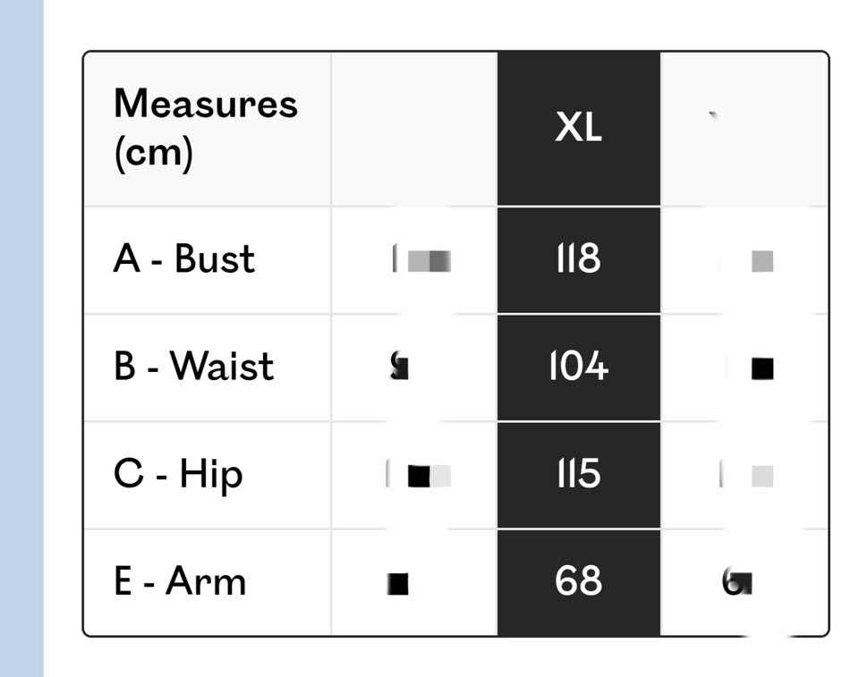Viewport: 859px width, 677px height.
Task: Select the XL hip value 115
Action: click(578, 474)
